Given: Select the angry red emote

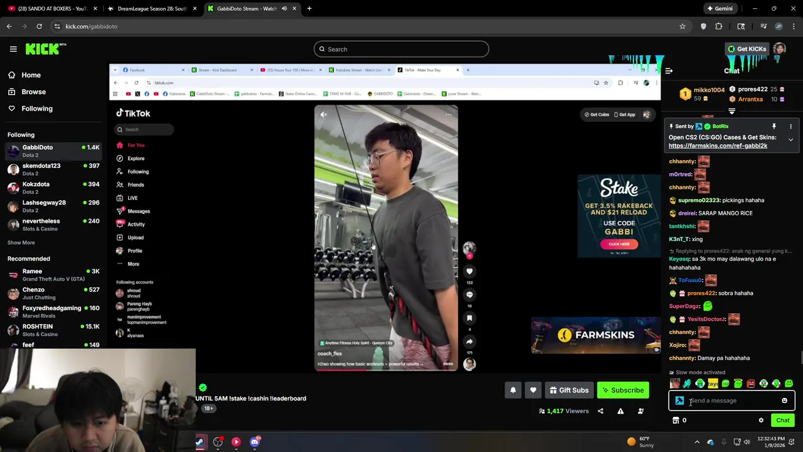Looking at the screenshot, I should (x=750, y=384).
